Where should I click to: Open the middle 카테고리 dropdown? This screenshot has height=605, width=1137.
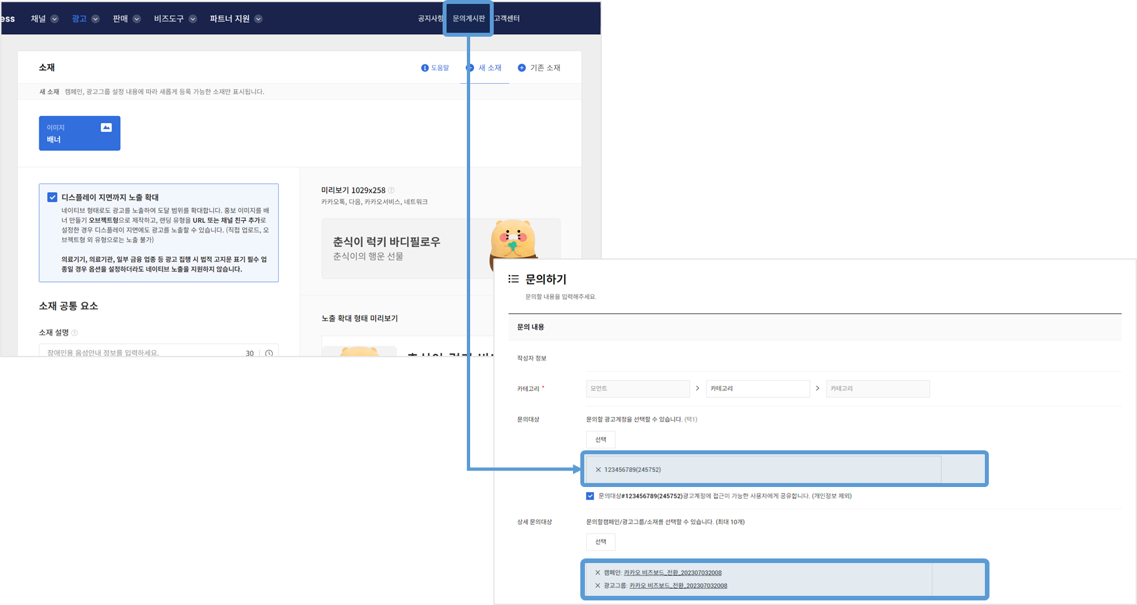point(757,389)
